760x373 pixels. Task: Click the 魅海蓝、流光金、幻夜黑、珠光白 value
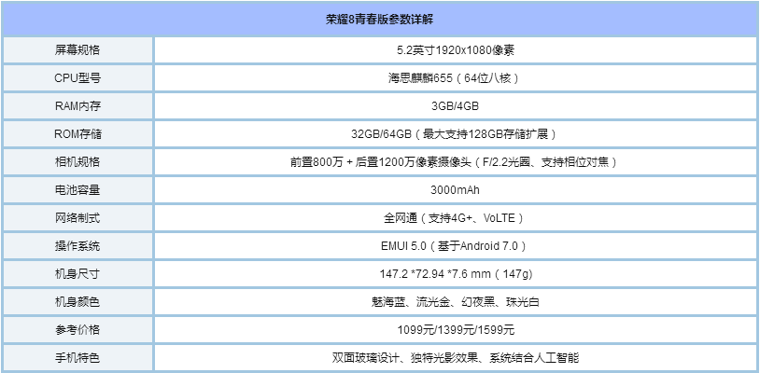456,302
